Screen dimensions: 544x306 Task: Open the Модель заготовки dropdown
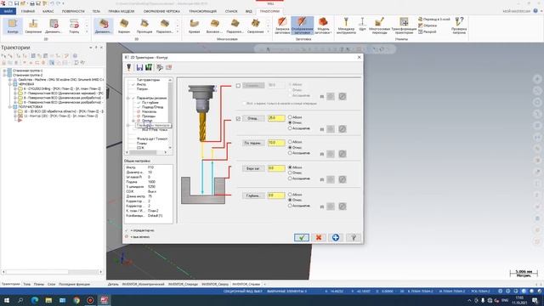point(323,31)
